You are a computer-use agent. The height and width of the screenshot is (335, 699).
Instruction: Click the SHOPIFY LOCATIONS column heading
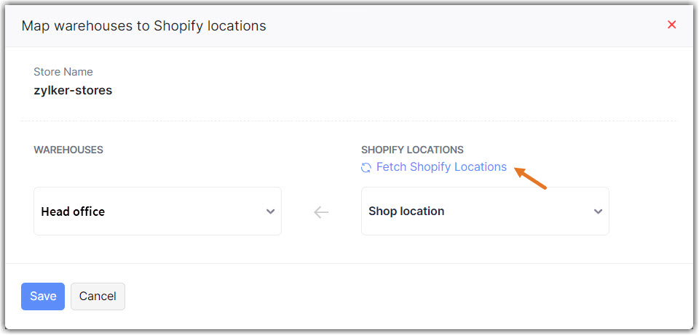coord(412,150)
